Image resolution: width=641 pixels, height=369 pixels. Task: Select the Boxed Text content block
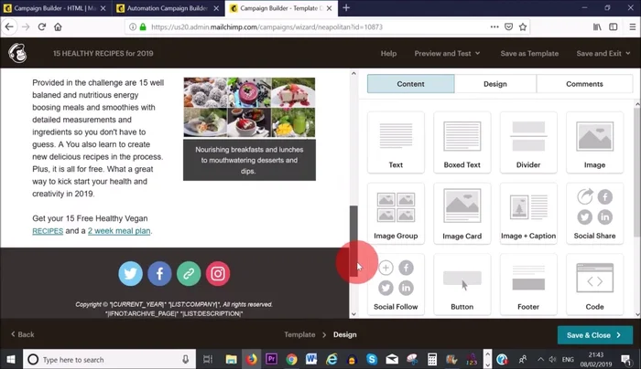[x=462, y=142]
